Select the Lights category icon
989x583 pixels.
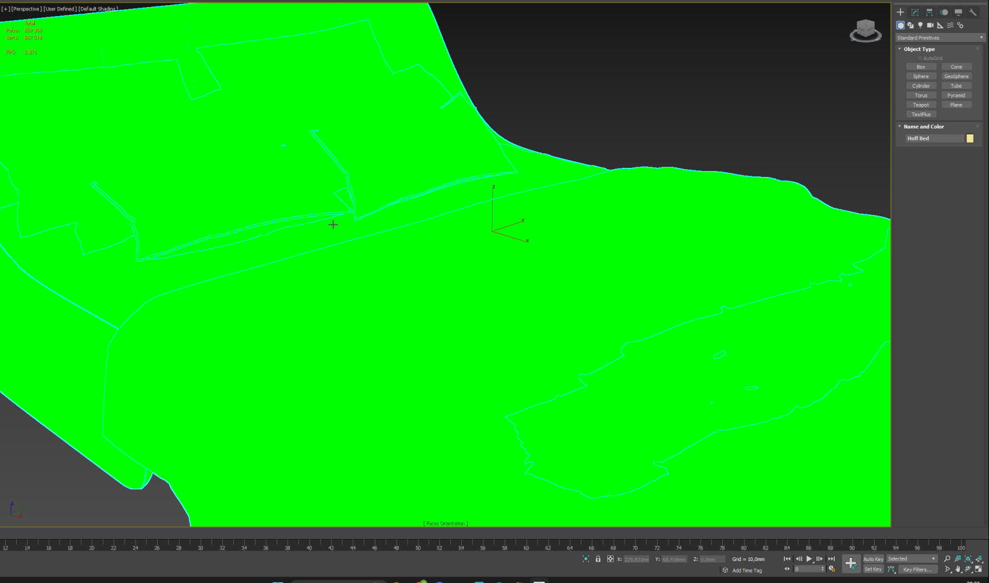coord(921,25)
